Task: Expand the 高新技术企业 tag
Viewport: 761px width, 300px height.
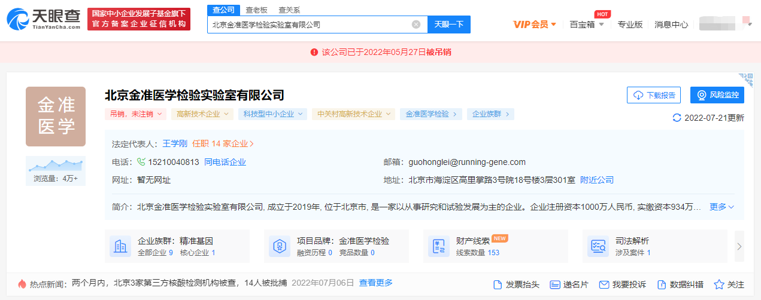Action: (x=202, y=114)
